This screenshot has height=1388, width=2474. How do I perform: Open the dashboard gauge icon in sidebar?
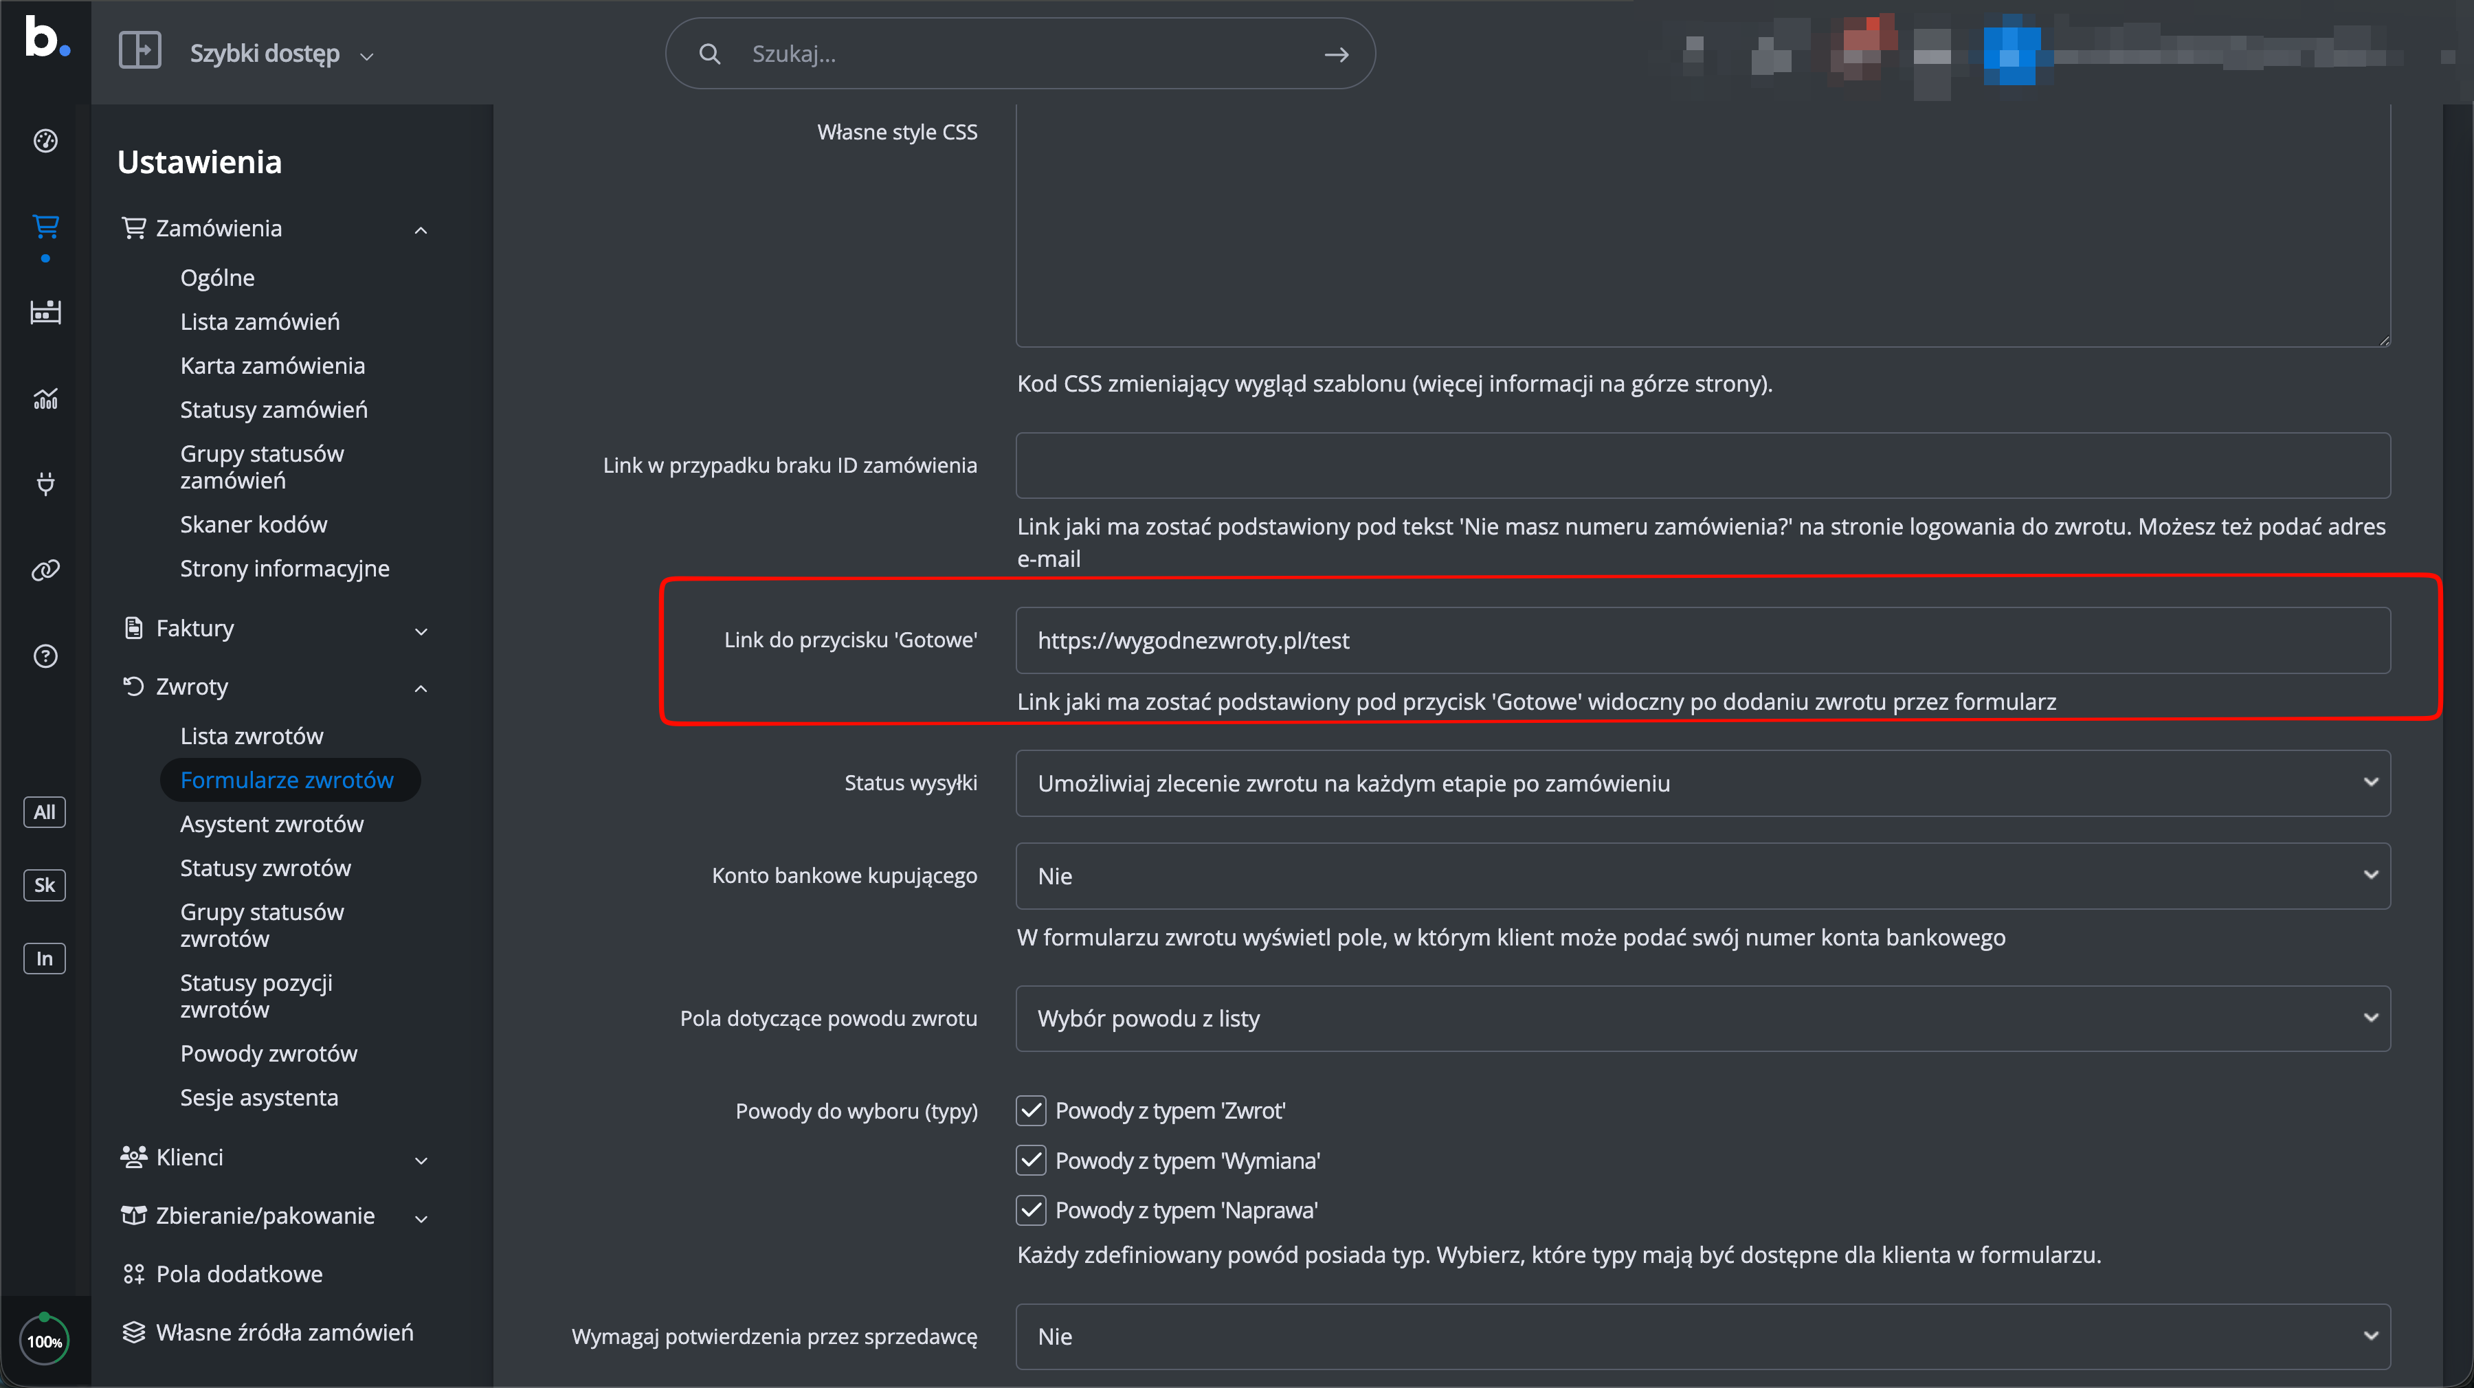click(x=45, y=141)
